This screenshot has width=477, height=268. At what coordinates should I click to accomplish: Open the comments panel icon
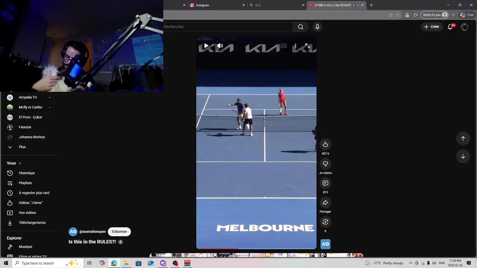point(325,183)
